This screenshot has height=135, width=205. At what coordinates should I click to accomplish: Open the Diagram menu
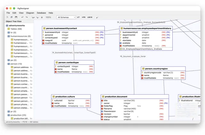pyautogui.click(x=30, y=13)
